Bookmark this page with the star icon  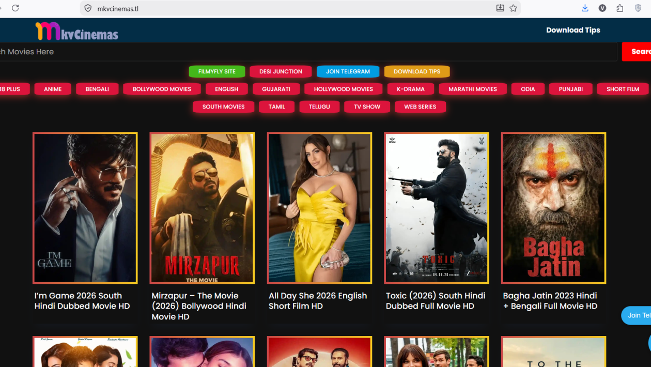513,8
